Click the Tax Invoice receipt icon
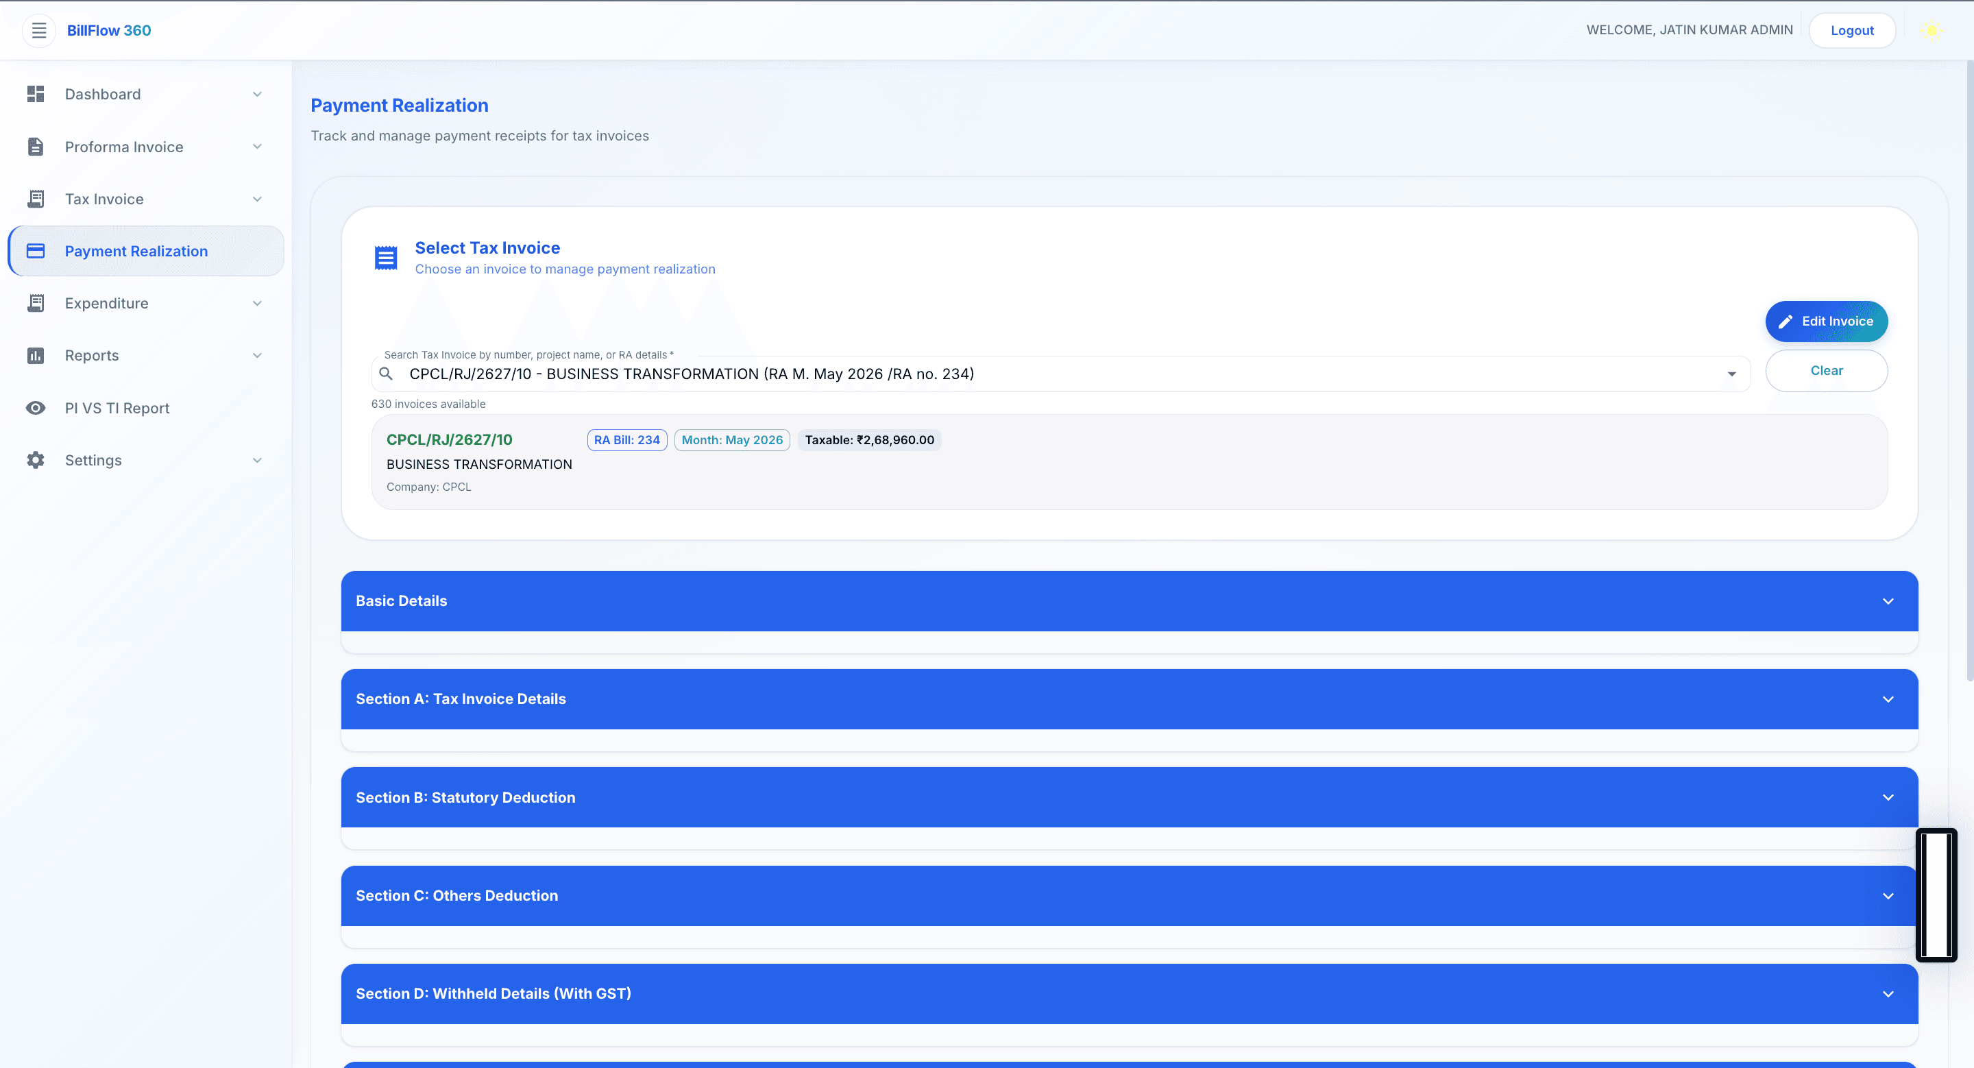This screenshot has width=1974, height=1068. point(36,199)
